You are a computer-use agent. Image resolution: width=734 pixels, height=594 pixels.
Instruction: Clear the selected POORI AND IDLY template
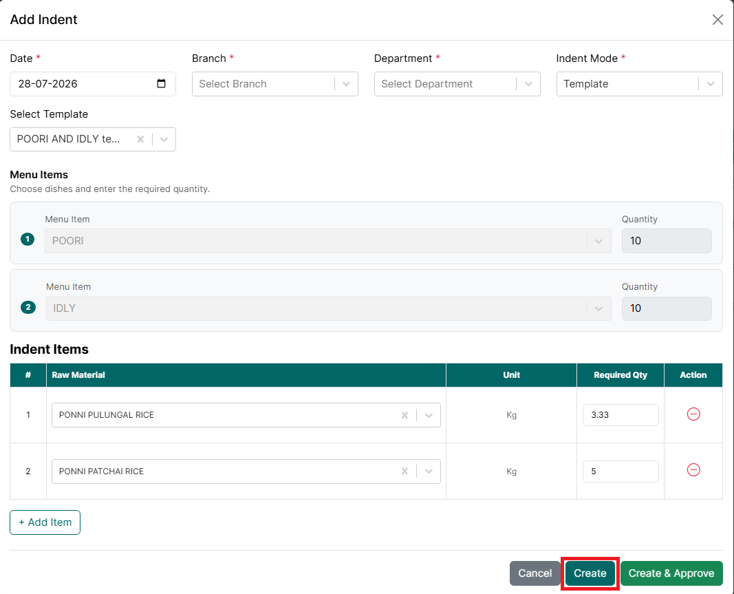140,139
